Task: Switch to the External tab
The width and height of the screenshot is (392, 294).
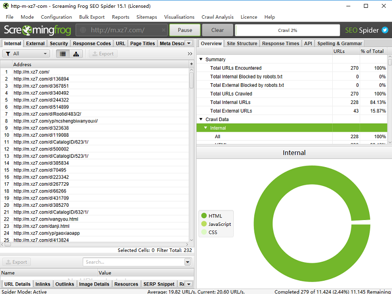Action: click(x=35, y=43)
